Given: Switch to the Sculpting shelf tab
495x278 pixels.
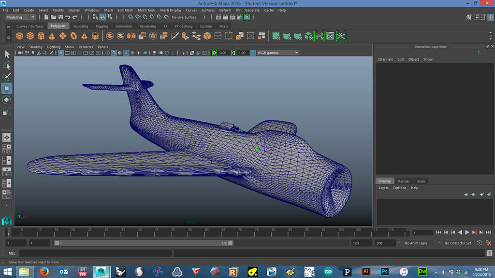Looking at the screenshot, I should pyautogui.click(x=80, y=26).
